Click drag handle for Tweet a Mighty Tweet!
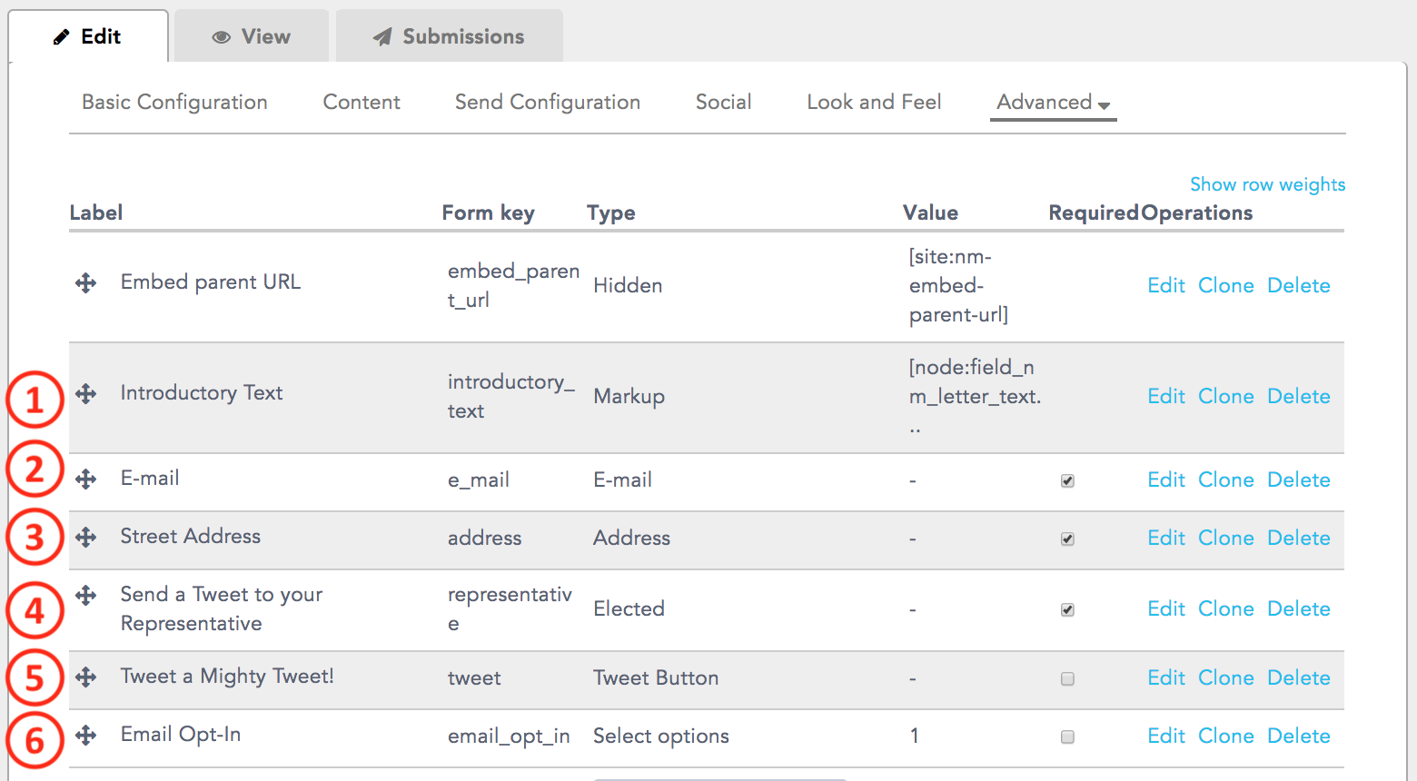The image size is (1417, 781). coord(85,677)
